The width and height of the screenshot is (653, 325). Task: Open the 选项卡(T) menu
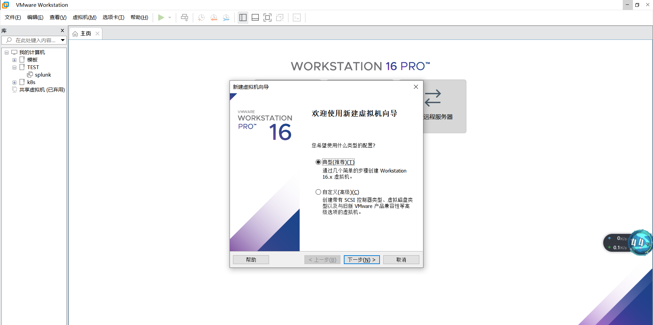point(114,17)
